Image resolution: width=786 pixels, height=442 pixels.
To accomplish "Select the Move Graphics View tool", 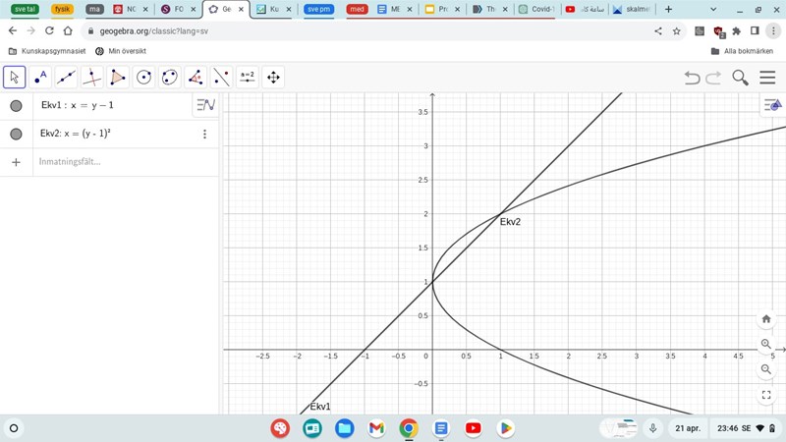I will coord(273,77).
